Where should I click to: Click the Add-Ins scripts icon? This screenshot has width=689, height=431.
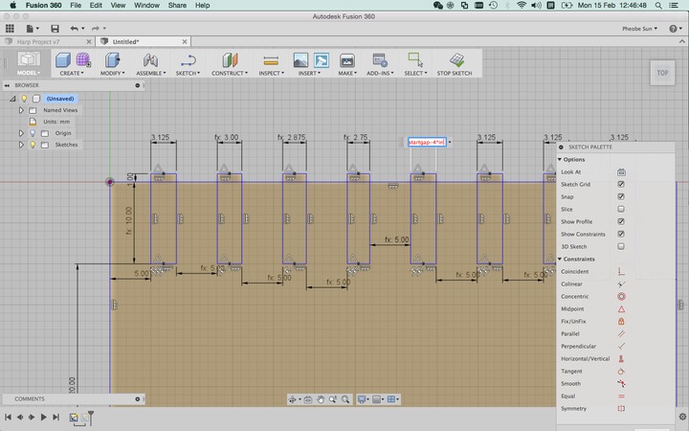point(380,59)
